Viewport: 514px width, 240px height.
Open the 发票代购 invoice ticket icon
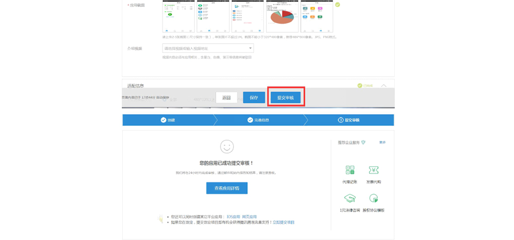373,171
